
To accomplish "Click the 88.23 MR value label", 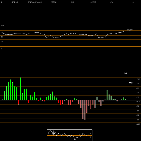I will point(131,83).
